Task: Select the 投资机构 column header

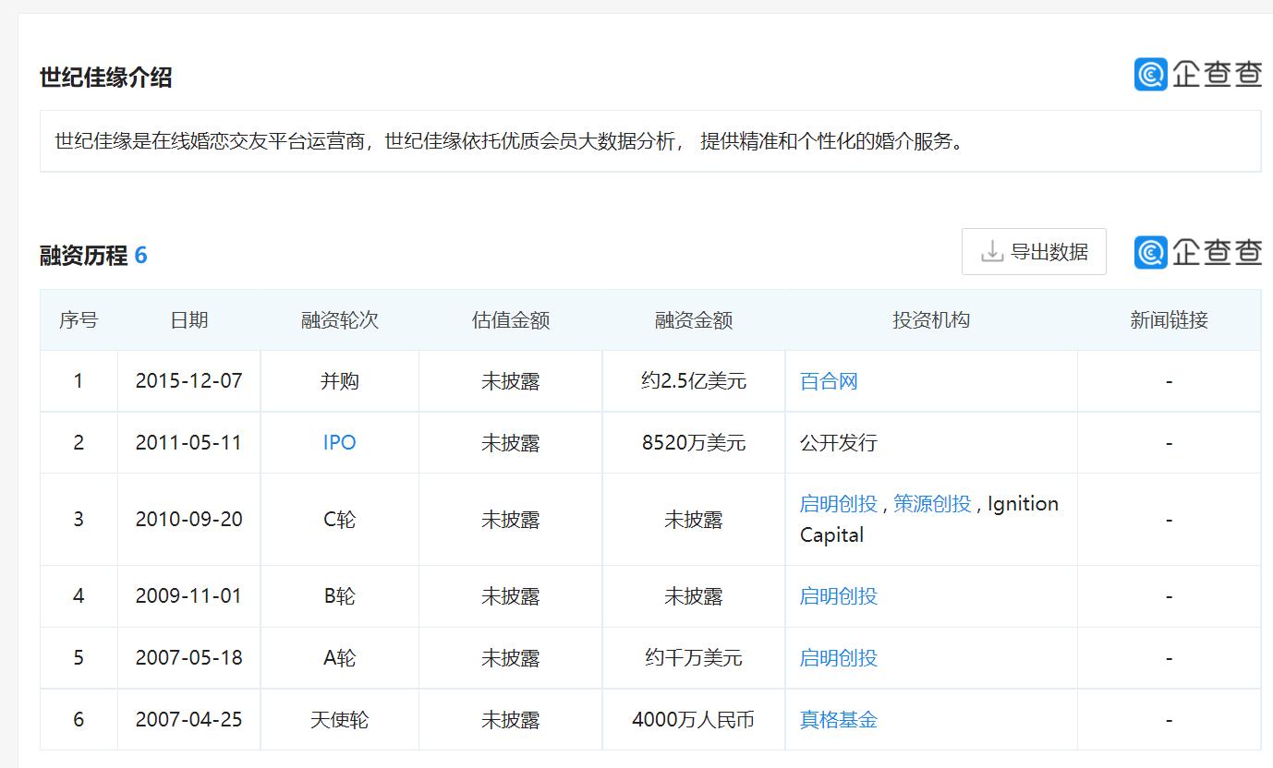Action: (928, 319)
